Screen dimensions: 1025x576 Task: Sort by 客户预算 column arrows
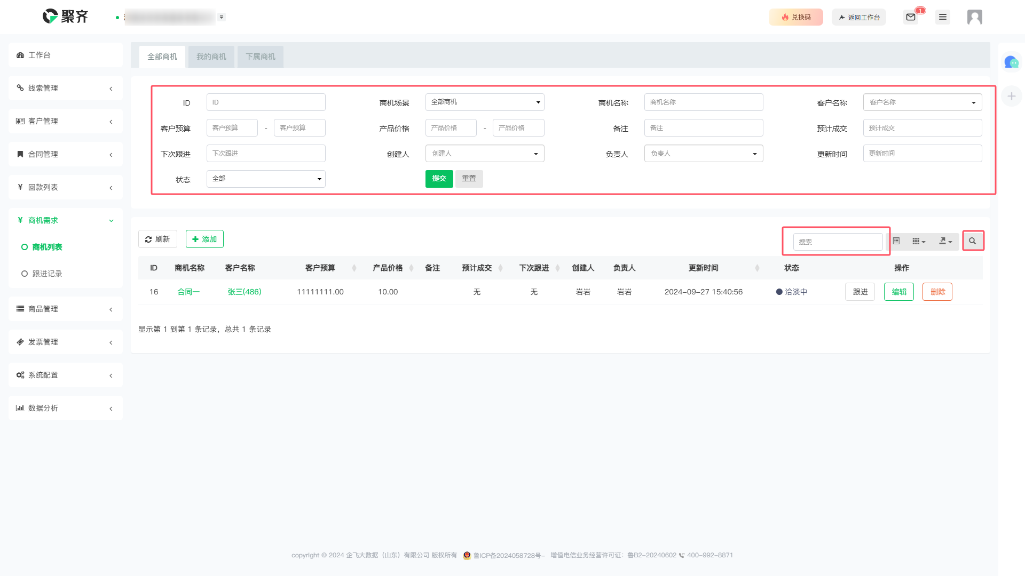(x=354, y=268)
